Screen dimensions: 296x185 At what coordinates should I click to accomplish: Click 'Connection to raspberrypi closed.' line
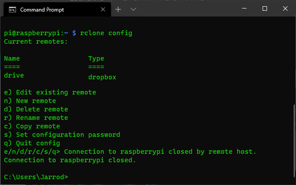[70, 160]
